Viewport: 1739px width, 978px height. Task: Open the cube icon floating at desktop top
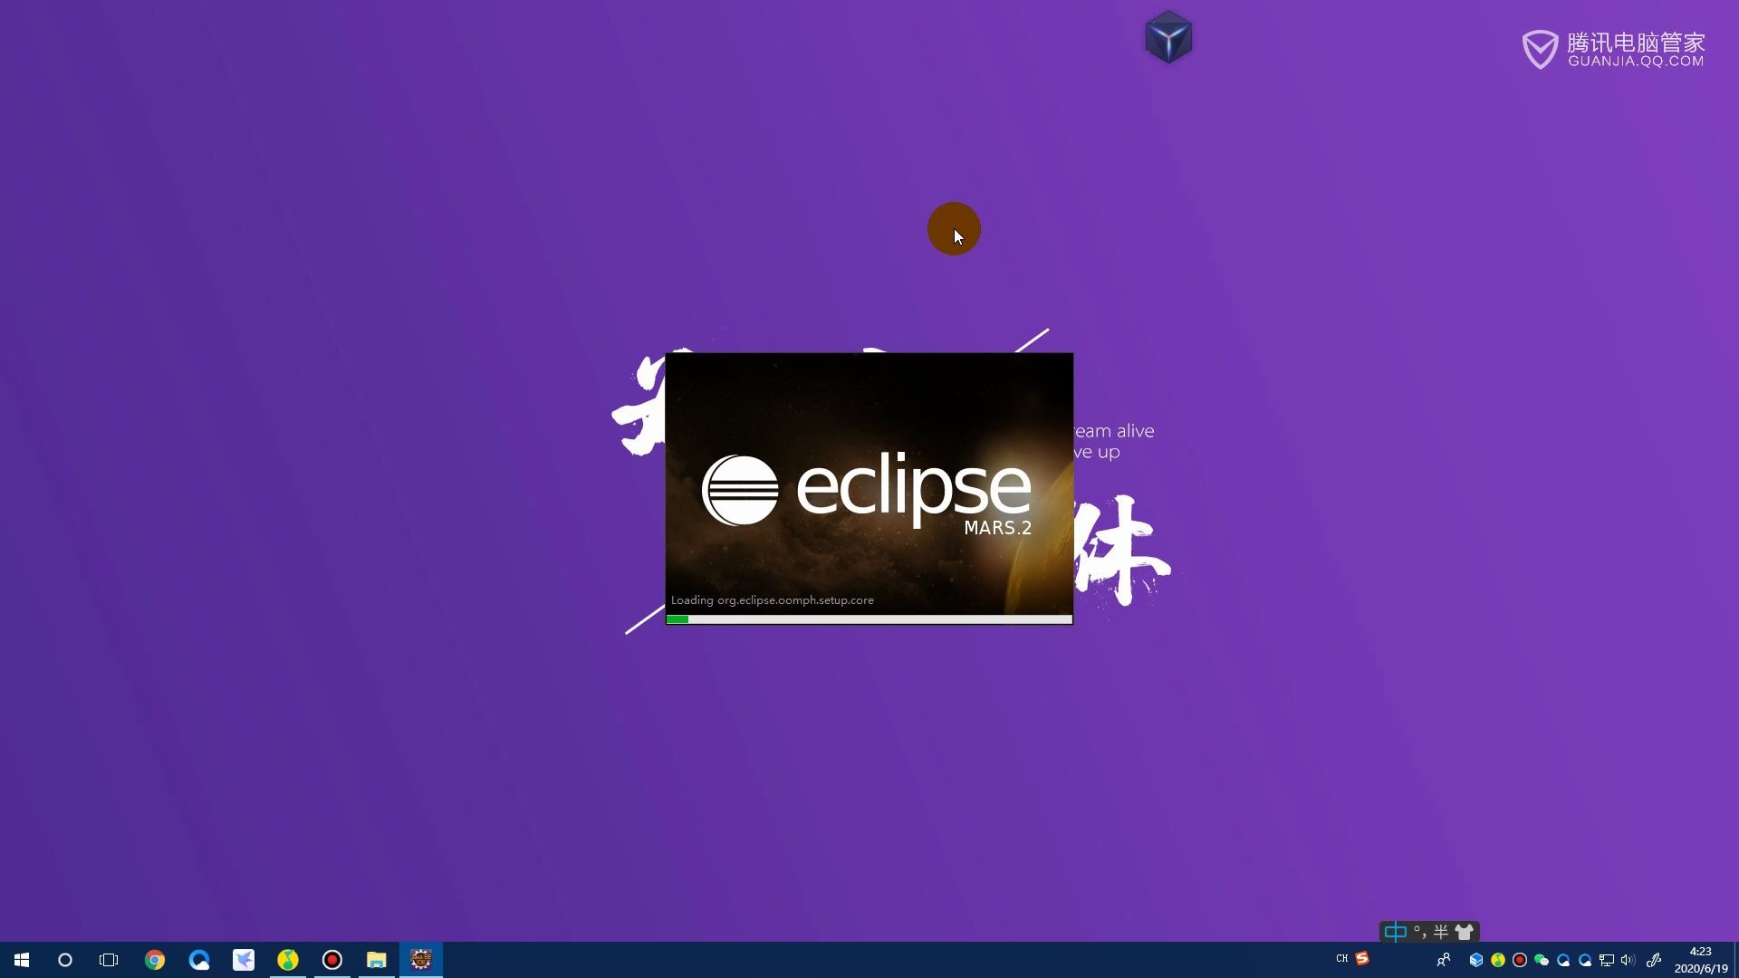tap(1168, 38)
